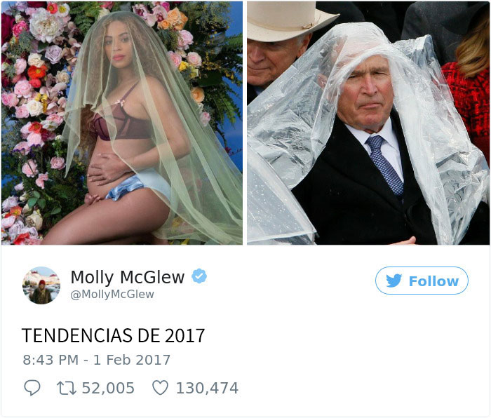Click the TENDENCIAS DE 2017 tweet text
This screenshot has width=491, height=418.
113,336
